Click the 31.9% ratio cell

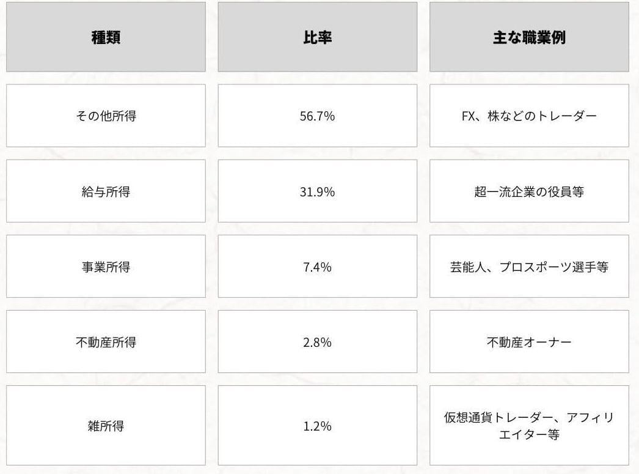click(x=317, y=191)
